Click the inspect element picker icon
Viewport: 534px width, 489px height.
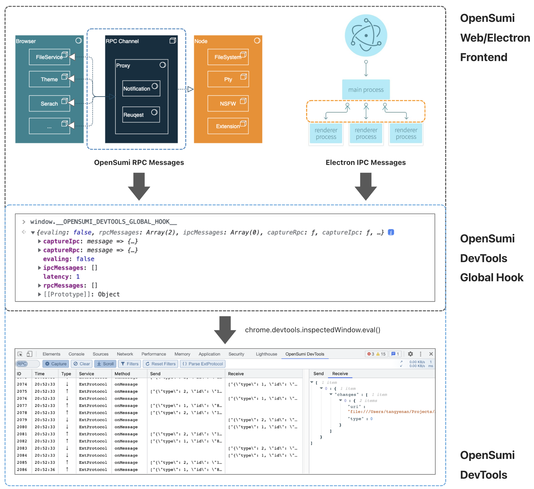tap(20, 354)
